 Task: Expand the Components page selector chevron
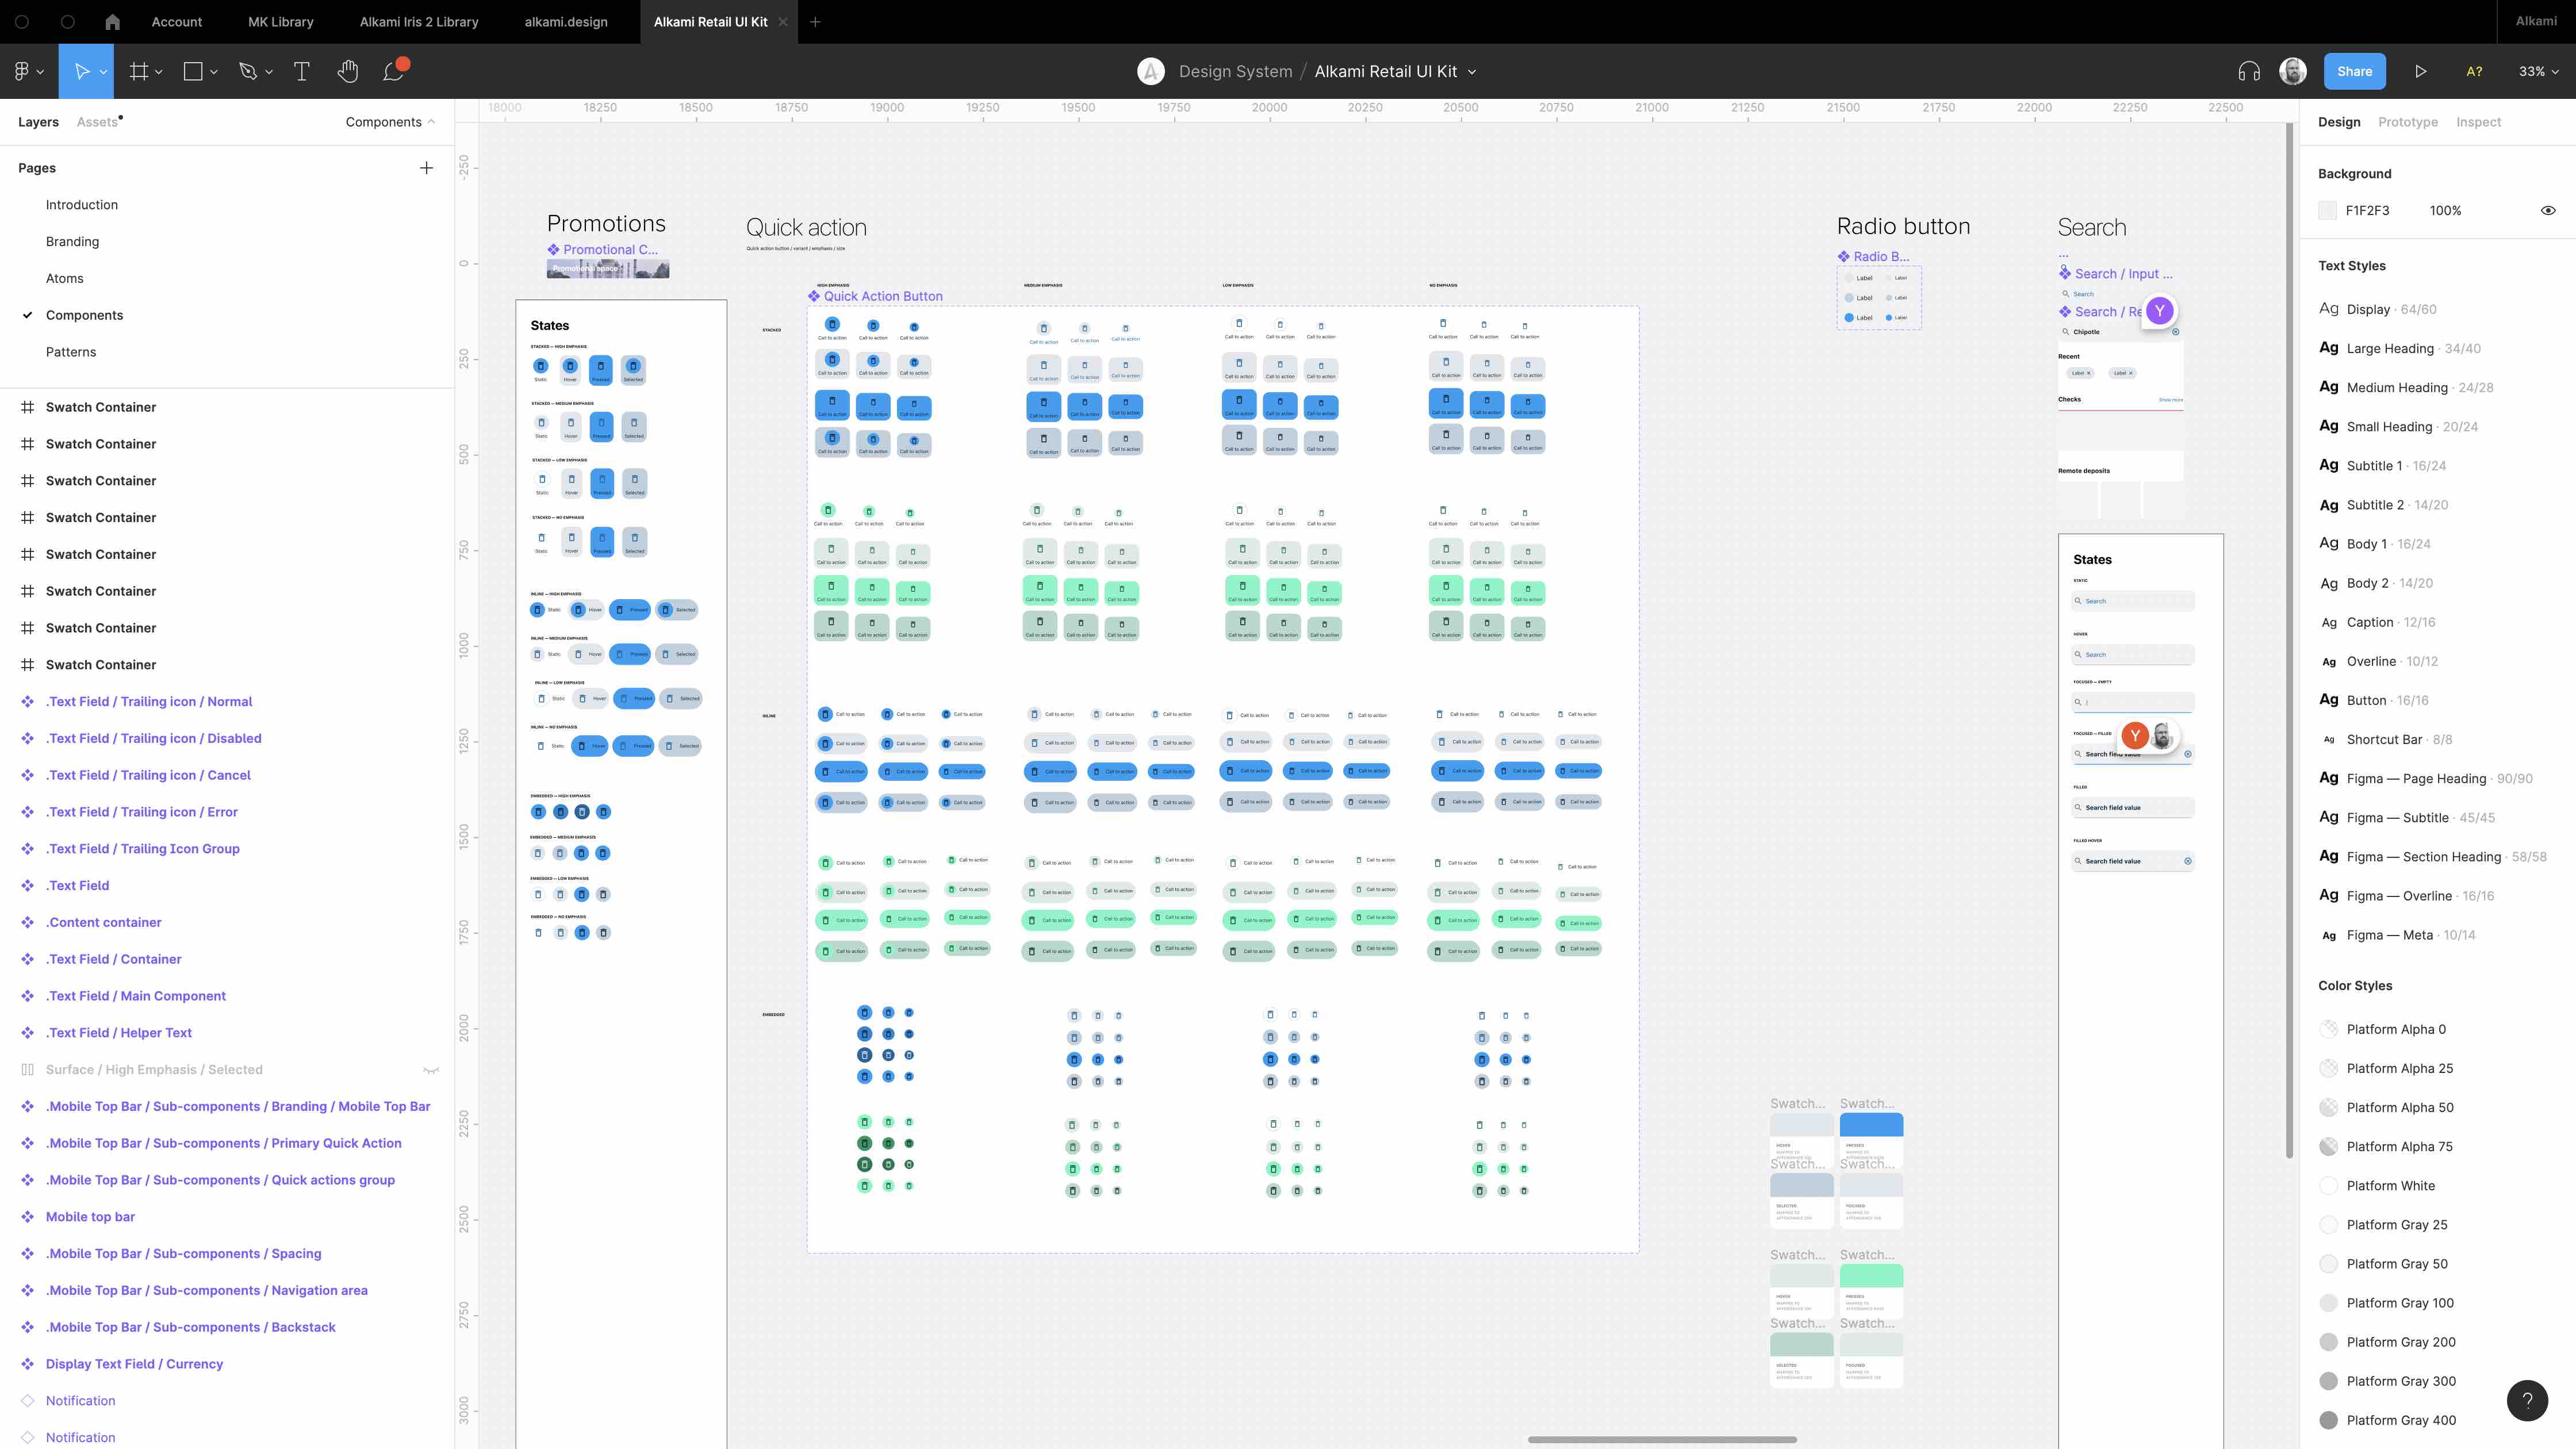click(x=431, y=122)
